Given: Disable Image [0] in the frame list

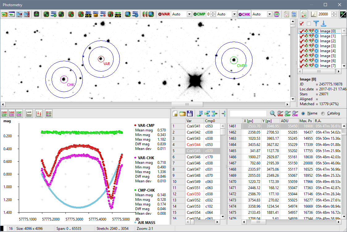Looking at the screenshot, I should click(x=302, y=31).
